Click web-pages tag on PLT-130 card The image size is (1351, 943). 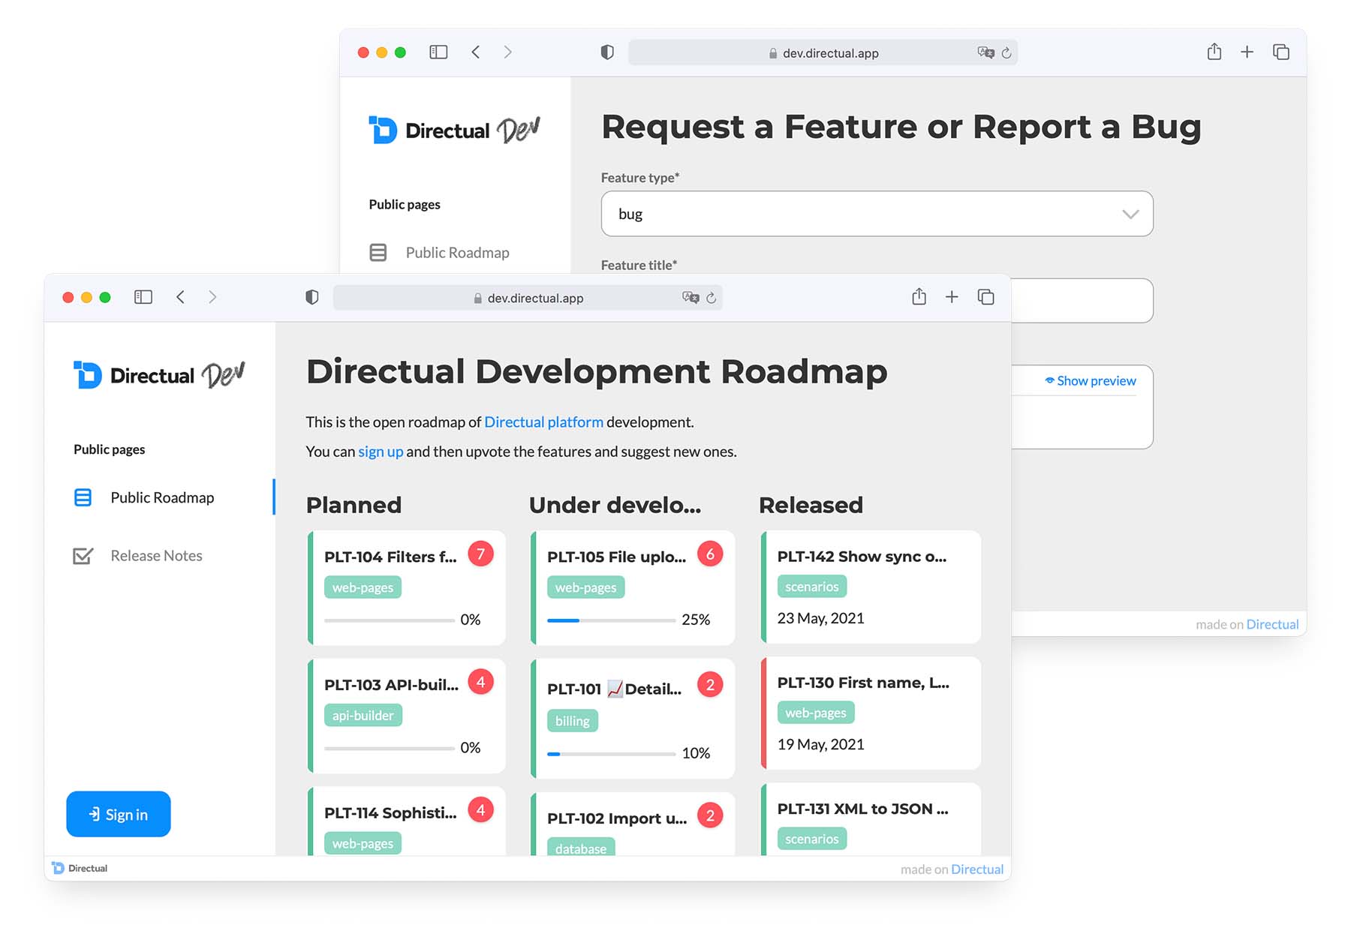point(816,713)
